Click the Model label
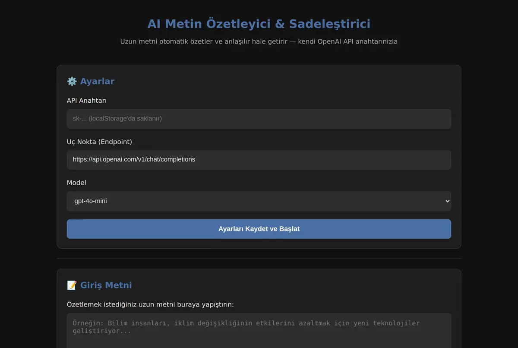The height and width of the screenshot is (348, 518). tap(76, 183)
